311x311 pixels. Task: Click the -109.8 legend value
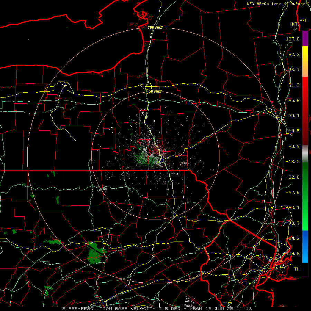coord(292,254)
